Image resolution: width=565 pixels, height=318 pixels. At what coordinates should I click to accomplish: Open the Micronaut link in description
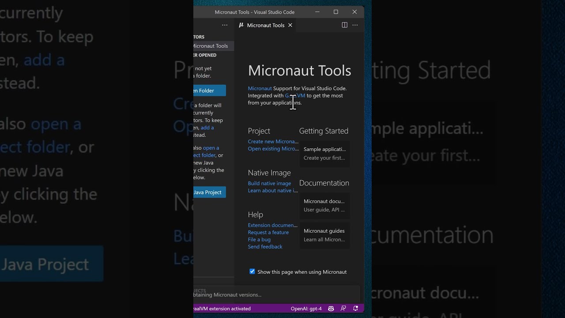(x=260, y=88)
